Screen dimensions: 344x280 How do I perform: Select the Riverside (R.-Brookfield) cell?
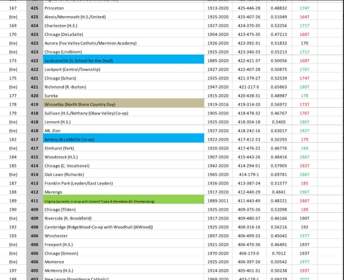point(124,219)
